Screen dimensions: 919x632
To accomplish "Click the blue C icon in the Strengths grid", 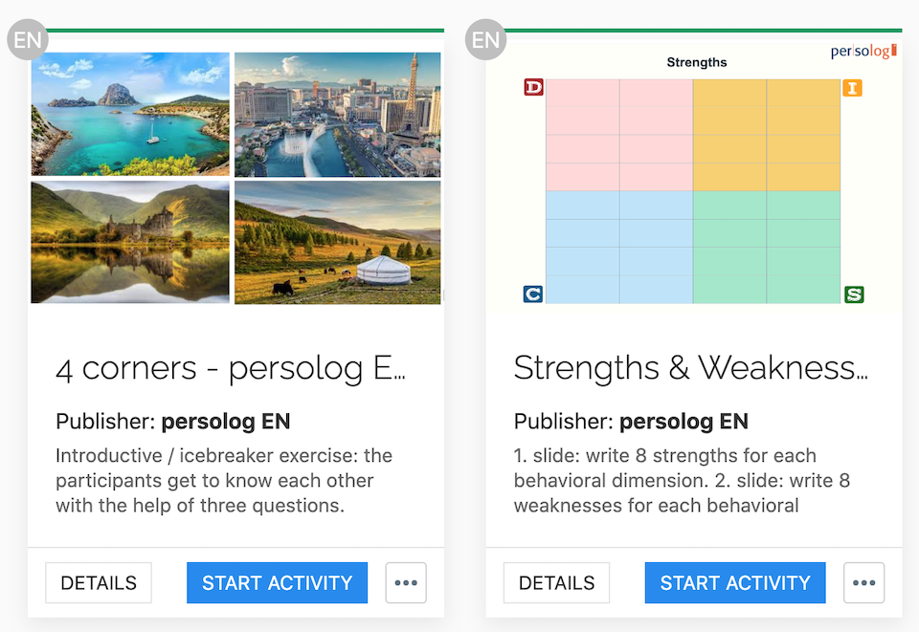I will [x=533, y=294].
